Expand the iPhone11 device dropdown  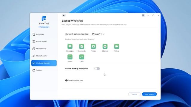coord(98,34)
